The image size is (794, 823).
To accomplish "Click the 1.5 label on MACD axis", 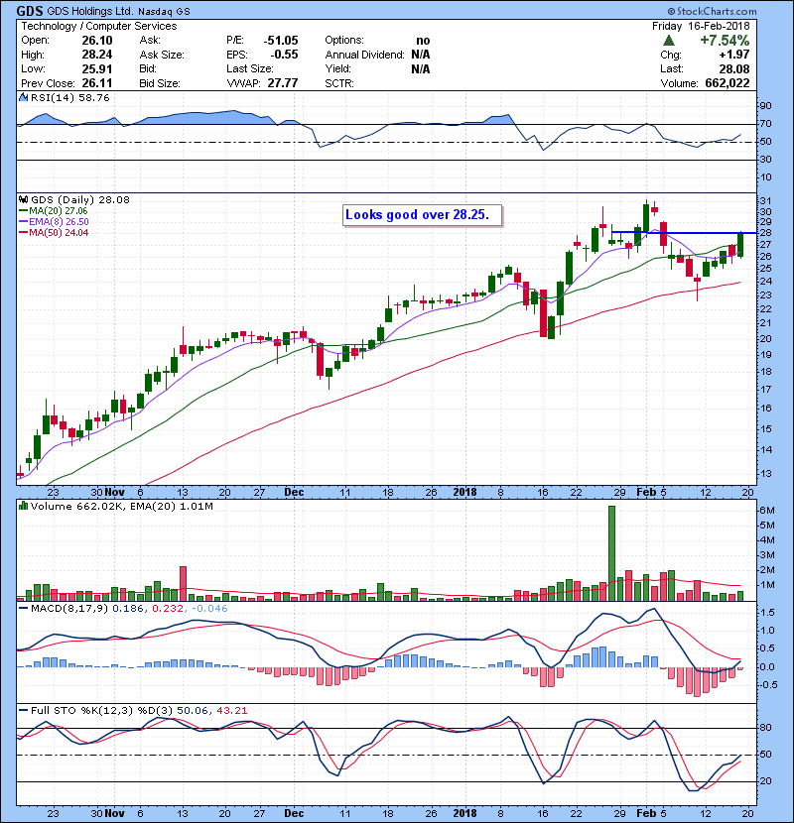I will [x=767, y=613].
